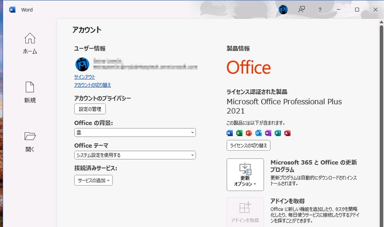Open the Help question mark
Screen dimensions: 384x227
click(x=320, y=10)
